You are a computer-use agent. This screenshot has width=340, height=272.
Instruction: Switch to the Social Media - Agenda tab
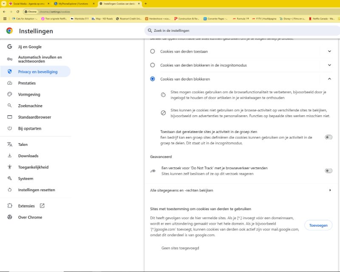29,4
